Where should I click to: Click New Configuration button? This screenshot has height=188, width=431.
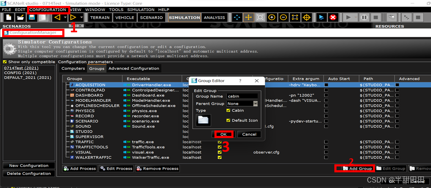[28, 166]
